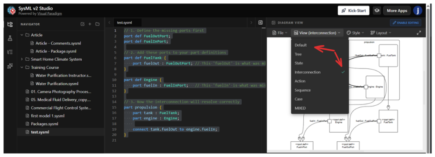The height and width of the screenshot is (157, 435).
Task: Expand the diagram view to fullscreen
Action: (418, 33)
